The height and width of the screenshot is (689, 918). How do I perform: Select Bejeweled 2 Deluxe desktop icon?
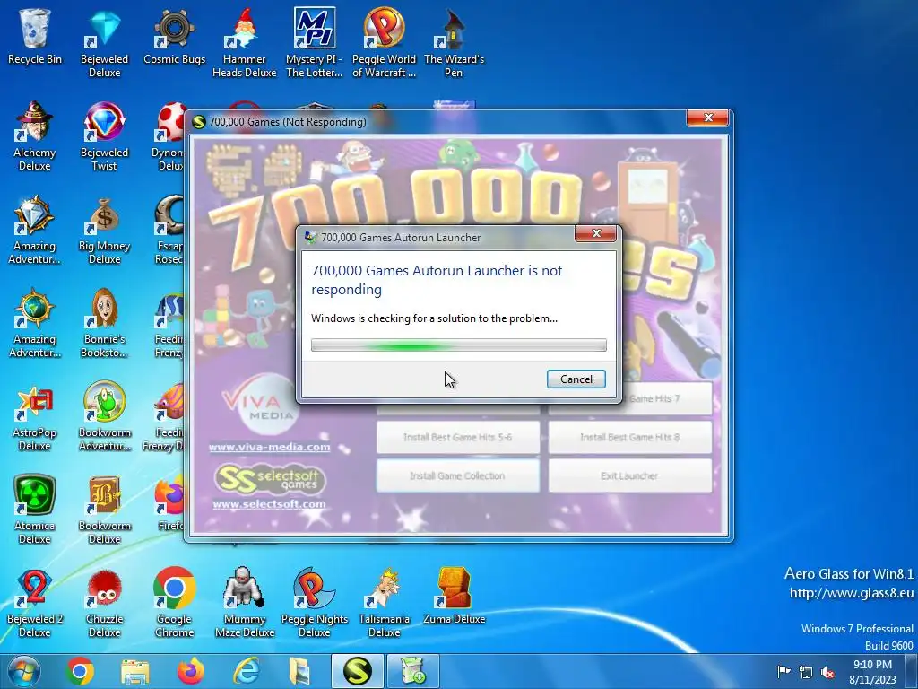click(35, 603)
